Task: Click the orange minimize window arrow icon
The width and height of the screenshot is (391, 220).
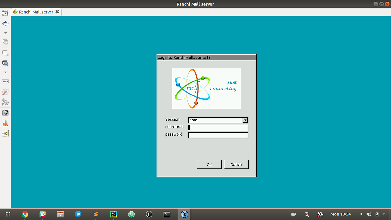Action: click(x=5, y=123)
